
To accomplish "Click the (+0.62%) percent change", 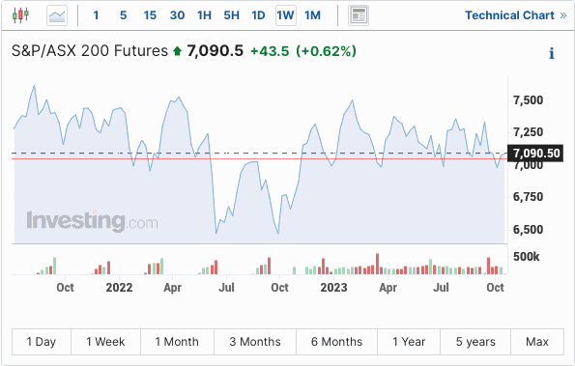I will (x=327, y=51).
